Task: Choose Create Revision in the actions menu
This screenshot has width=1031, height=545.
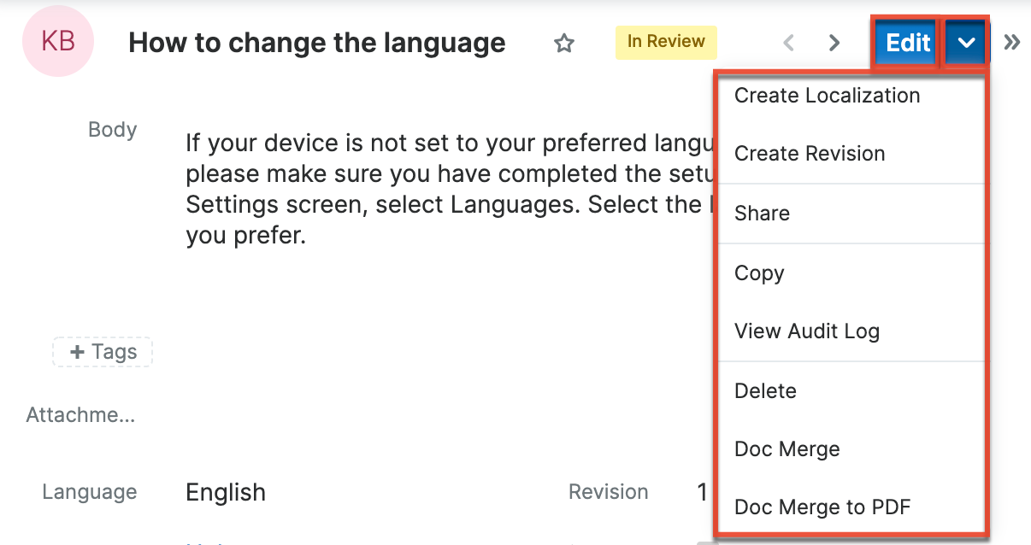Action: pos(810,154)
